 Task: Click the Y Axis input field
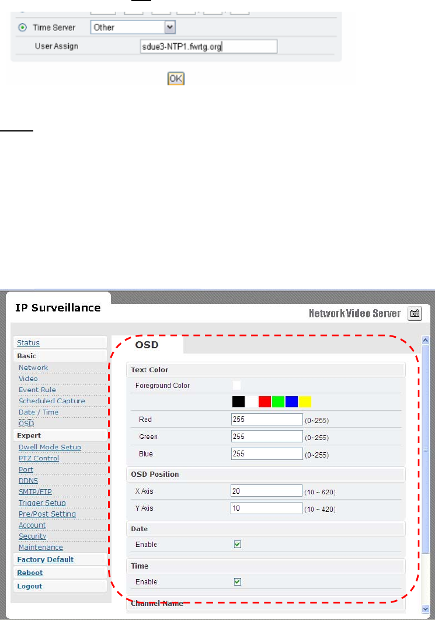pyautogui.click(x=267, y=508)
